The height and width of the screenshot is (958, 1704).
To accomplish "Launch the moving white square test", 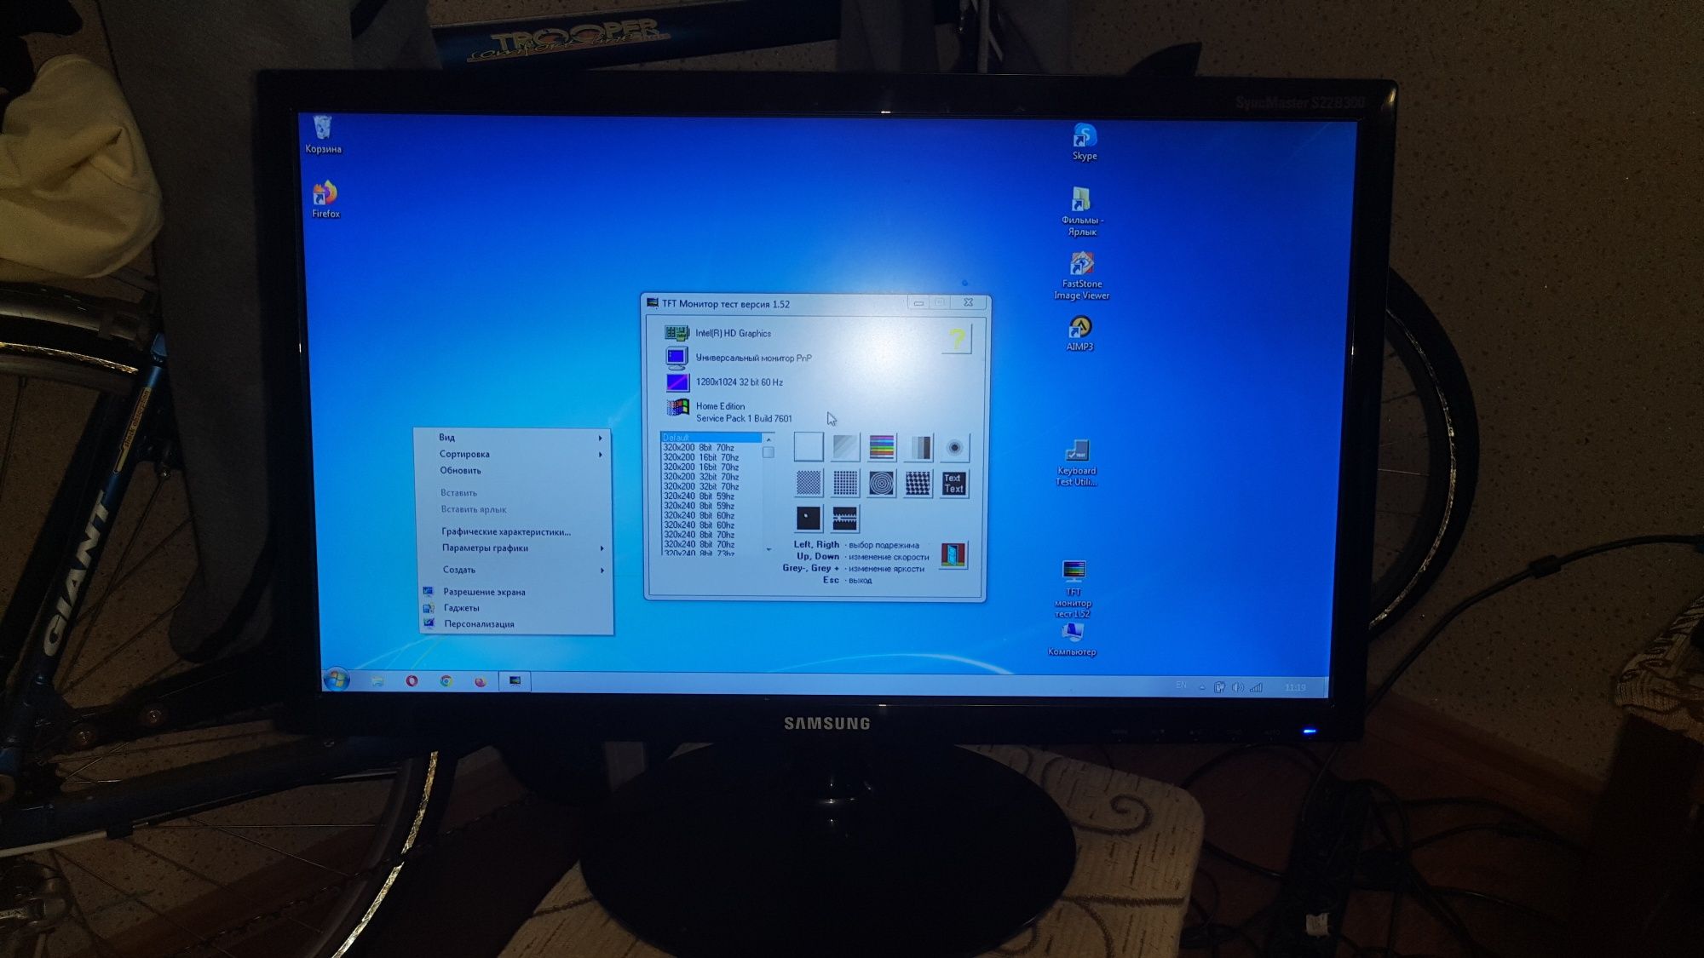I will (x=809, y=518).
